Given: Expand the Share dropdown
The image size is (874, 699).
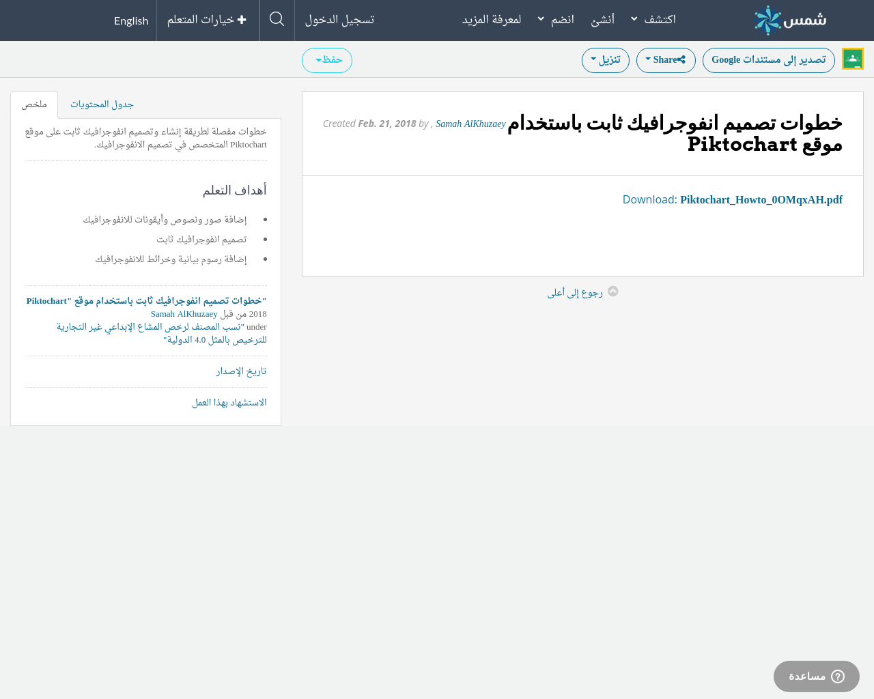Looking at the screenshot, I should (665, 60).
